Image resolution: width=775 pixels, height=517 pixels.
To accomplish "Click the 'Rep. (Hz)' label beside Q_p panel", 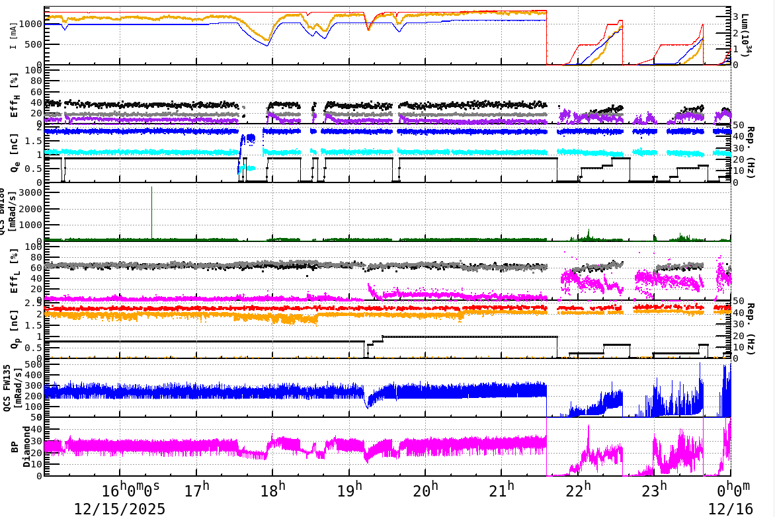I will pyautogui.click(x=751, y=329).
